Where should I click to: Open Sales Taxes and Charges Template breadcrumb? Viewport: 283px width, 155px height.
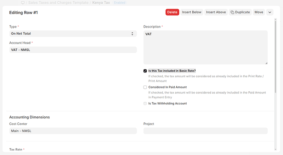click(58, 2)
